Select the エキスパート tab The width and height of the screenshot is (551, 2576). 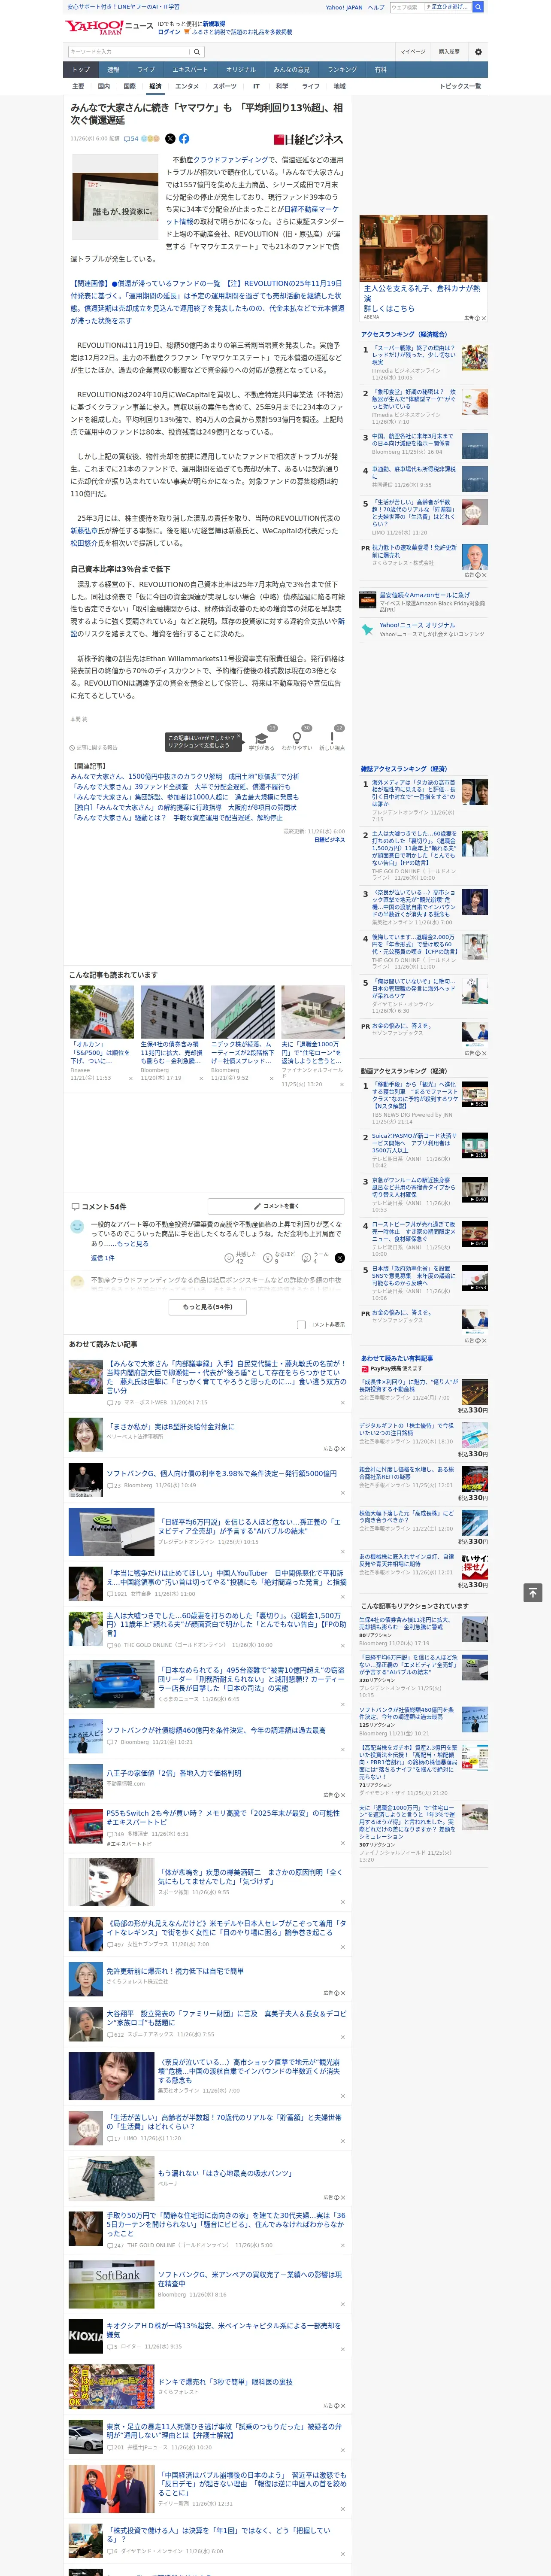click(x=190, y=70)
